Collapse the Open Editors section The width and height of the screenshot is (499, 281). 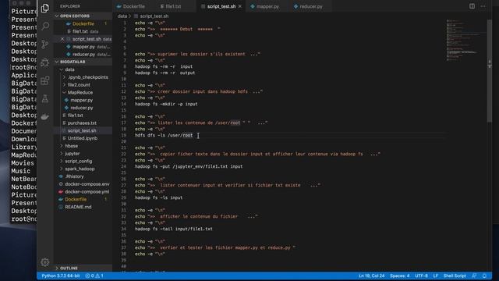[83, 16]
